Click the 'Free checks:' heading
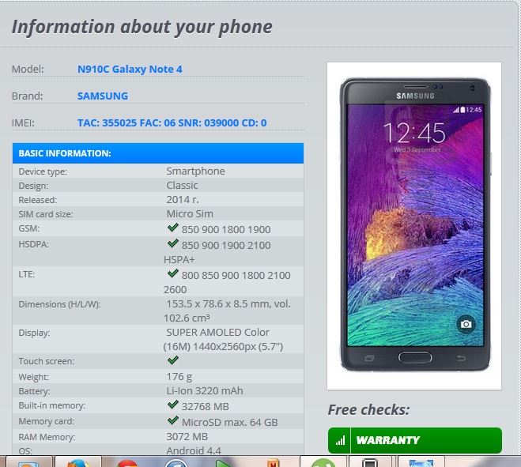 coord(369,410)
